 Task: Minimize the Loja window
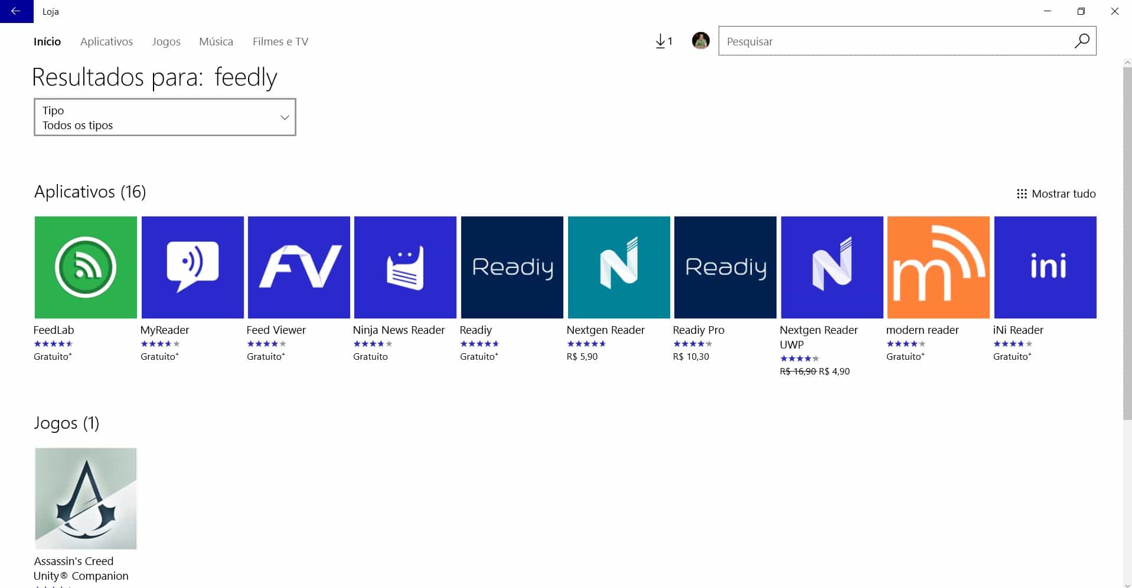tap(1048, 11)
